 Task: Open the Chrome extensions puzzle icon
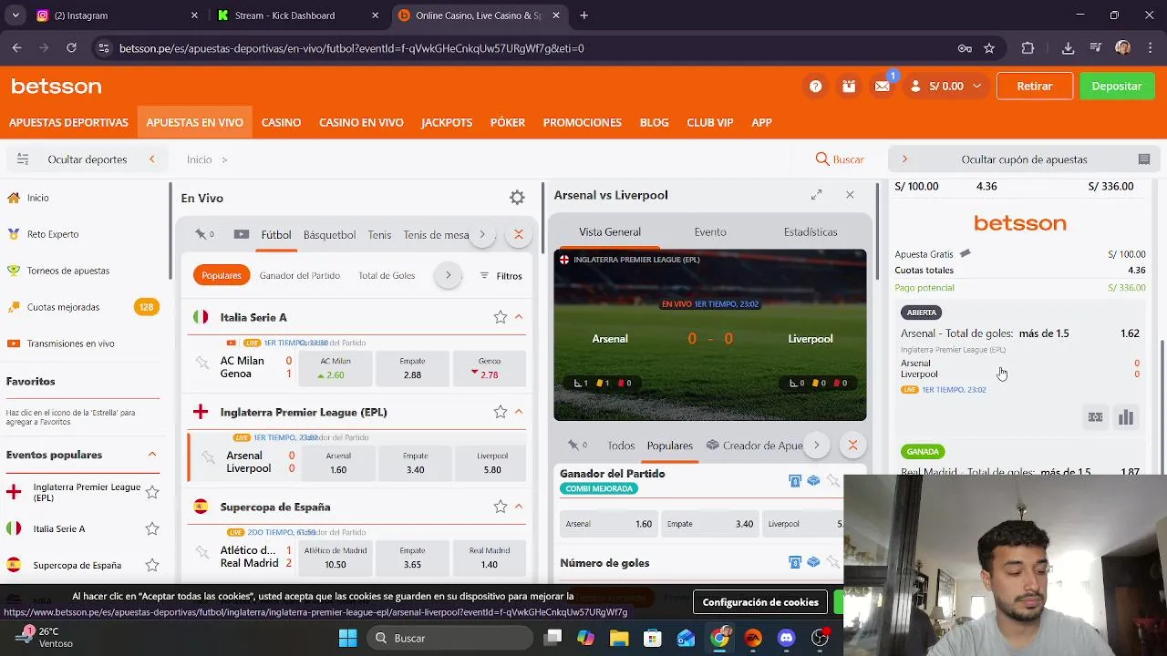1028,48
